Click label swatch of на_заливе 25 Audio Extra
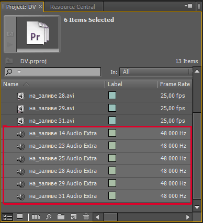This screenshot has height=223, width=203. pyautogui.click(x=112, y=158)
